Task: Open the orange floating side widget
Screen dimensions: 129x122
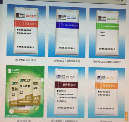Action: (x=127, y=116)
